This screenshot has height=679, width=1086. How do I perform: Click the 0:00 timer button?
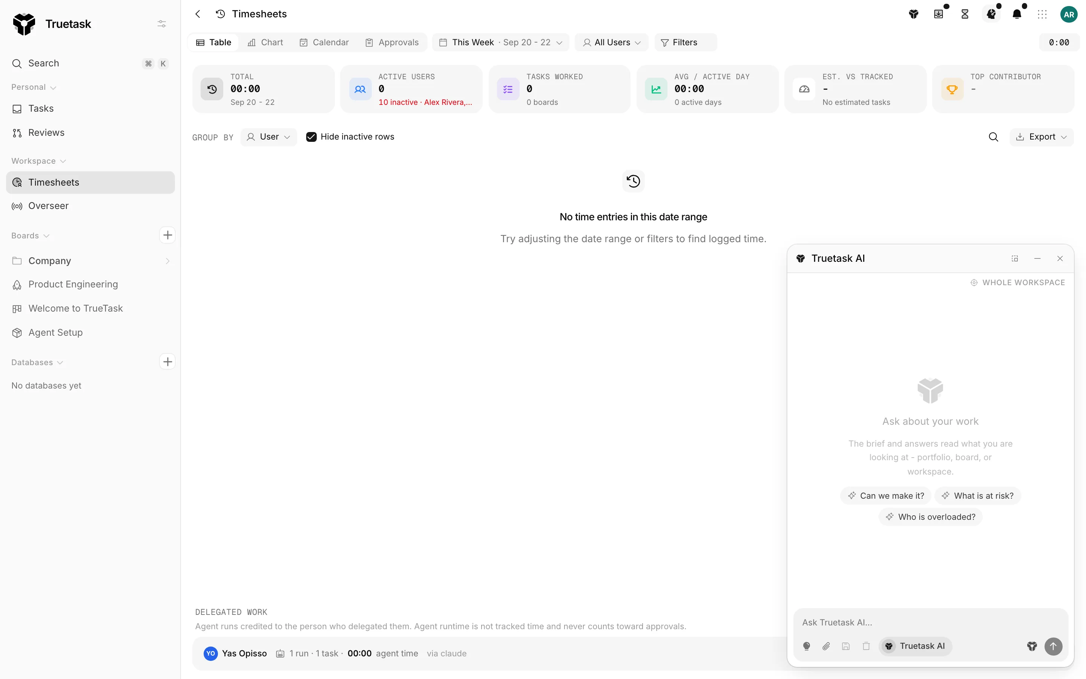coord(1058,42)
